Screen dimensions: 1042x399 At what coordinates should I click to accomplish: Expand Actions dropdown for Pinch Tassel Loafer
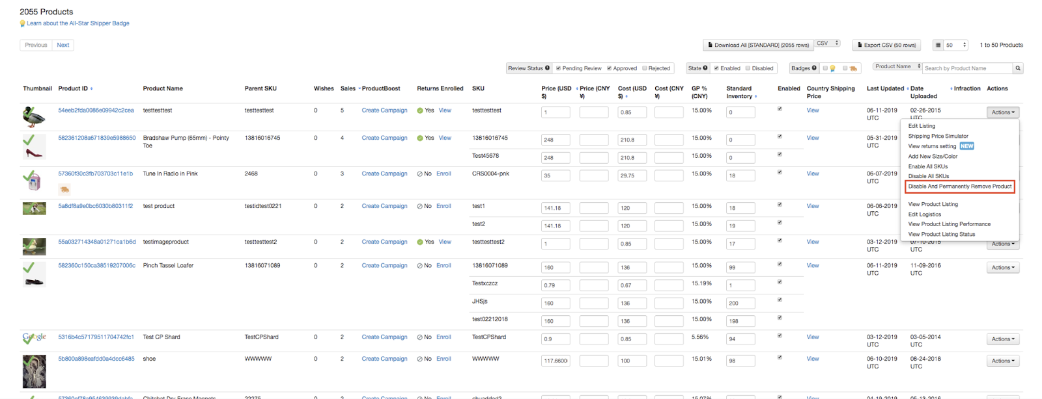coord(1002,268)
